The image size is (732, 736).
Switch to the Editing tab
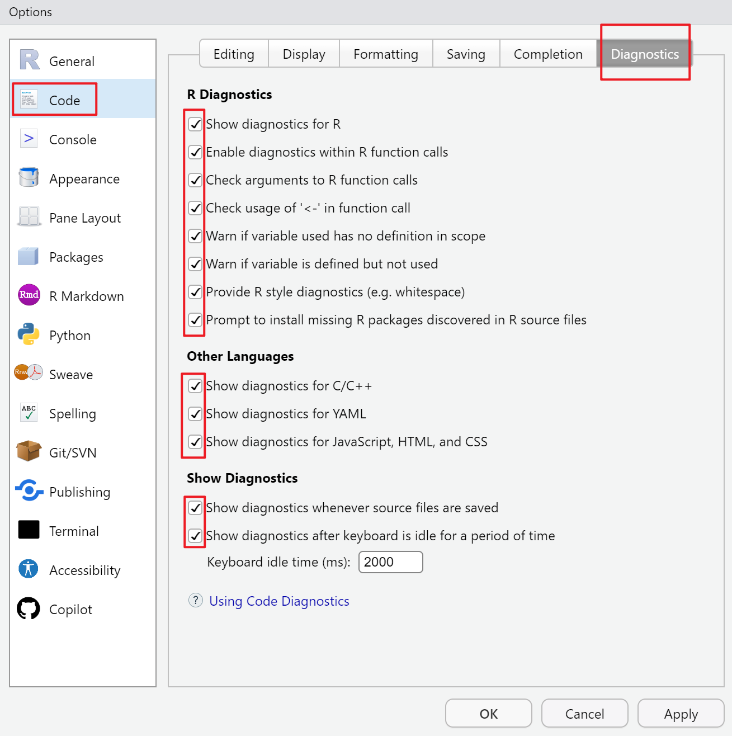[x=234, y=54]
